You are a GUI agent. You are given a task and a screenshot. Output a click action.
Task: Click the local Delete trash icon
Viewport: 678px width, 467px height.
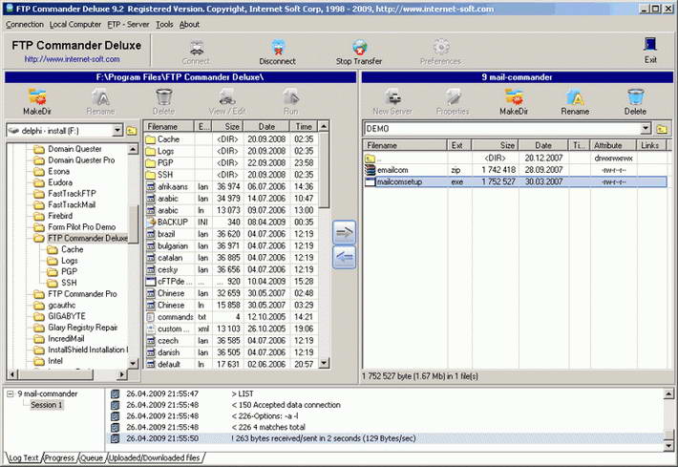(x=164, y=96)
